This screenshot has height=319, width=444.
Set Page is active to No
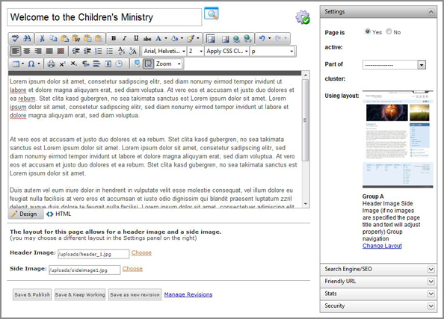click(x=389, y=31)
